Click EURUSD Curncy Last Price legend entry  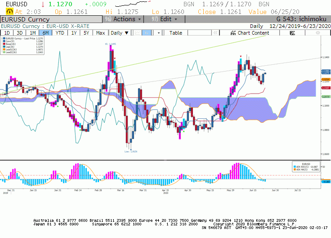pos(23,38)
